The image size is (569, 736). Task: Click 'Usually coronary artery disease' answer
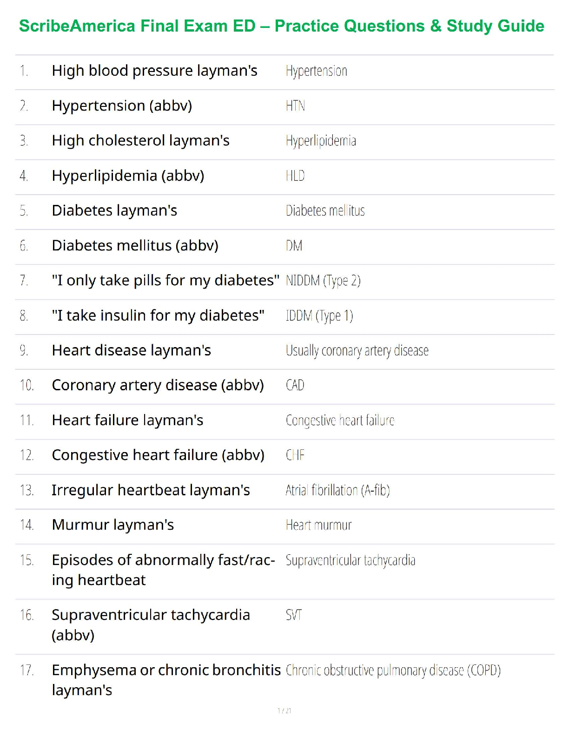pos(357,350)
